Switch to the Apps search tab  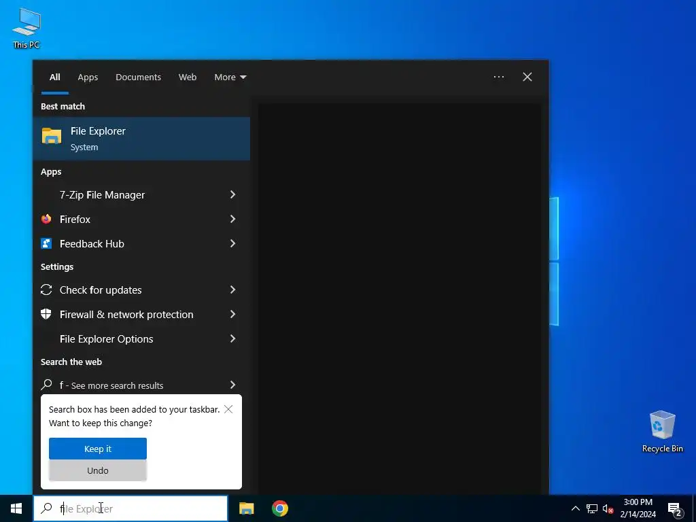(x=88, y=77)
